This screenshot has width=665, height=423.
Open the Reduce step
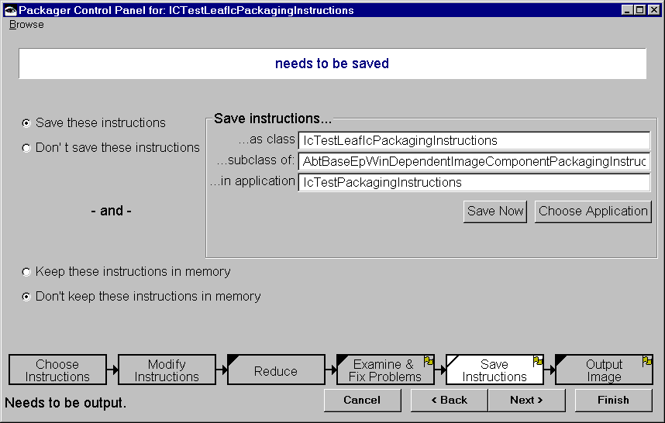[276, 371]
